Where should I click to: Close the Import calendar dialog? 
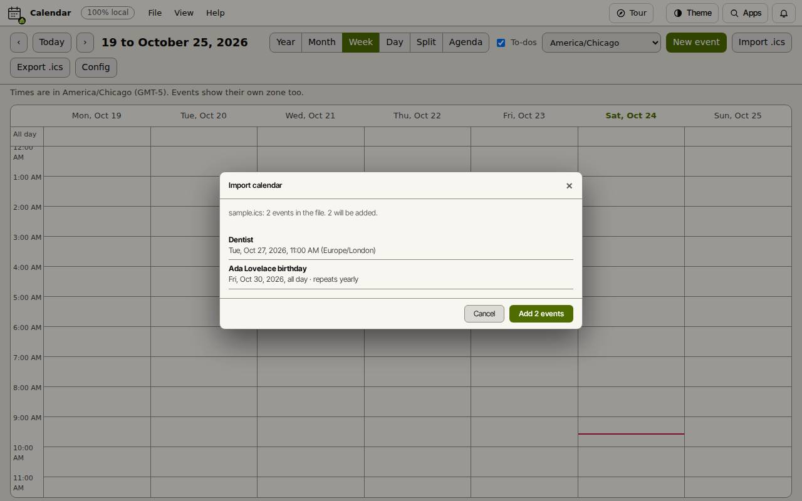click(x=569, y=185)
